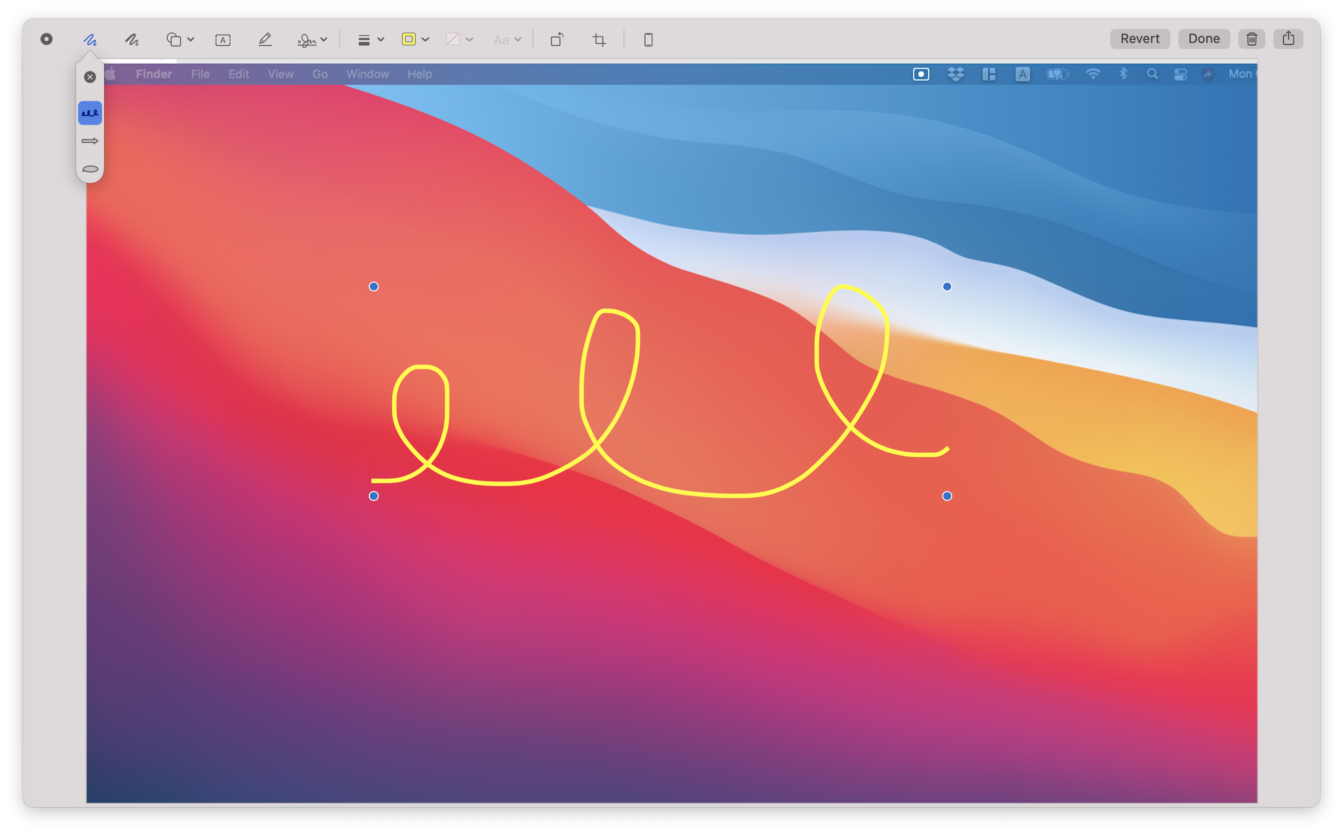Image resolution: width=1343 pixels, height=834 pixels.
Task: Click the Go menu in screenshot
Action: click(320, 74)
